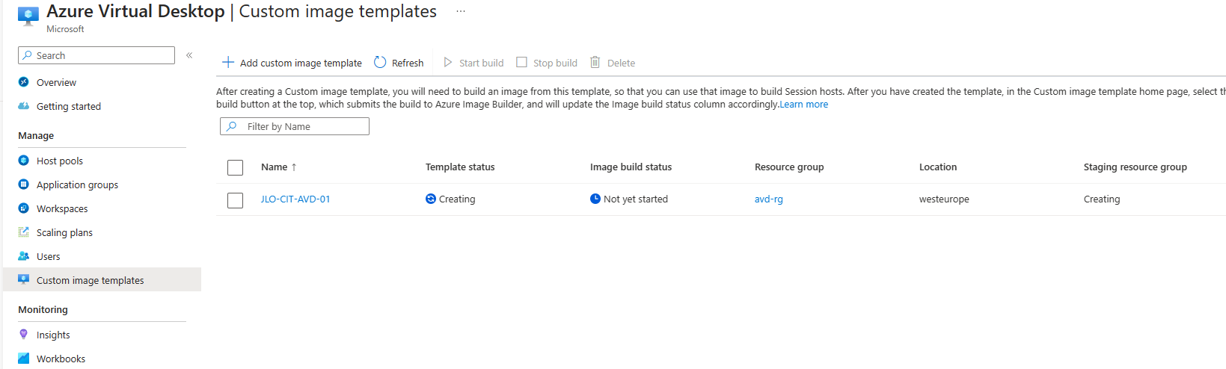Open Application groups
Viewport: 1226px width, 369px height.
[77, 184]
